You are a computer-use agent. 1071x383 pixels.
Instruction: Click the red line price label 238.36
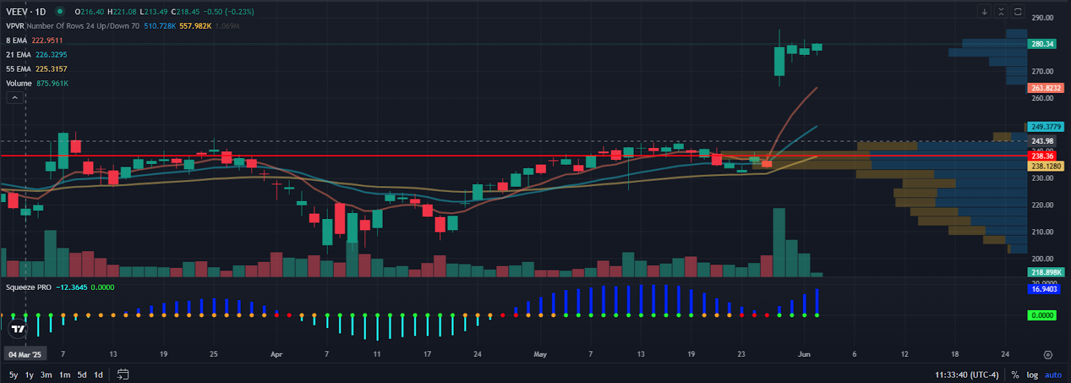[x=1042, y=156]
